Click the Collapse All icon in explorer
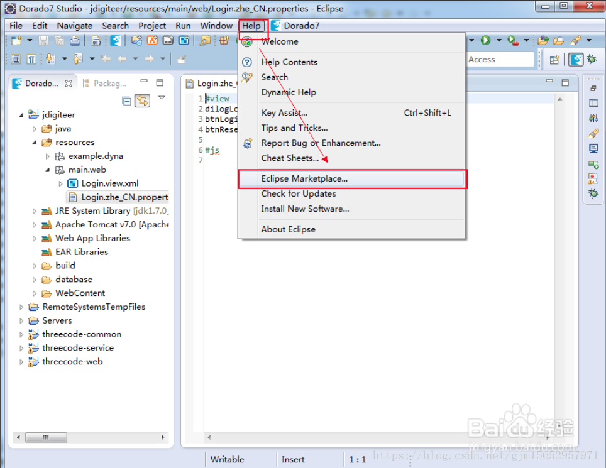 (x=126, y=101)
